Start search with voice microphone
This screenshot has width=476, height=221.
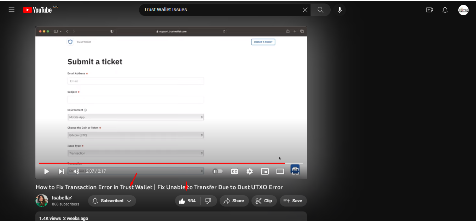click(x=339, y=10)
